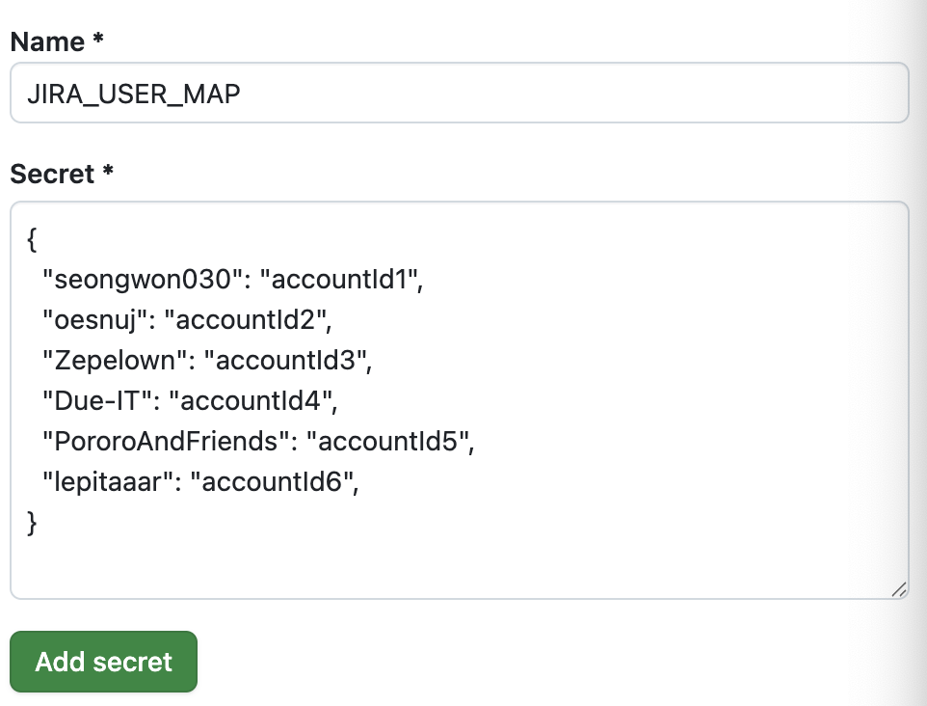
Task: Click the Secret field label
Action: pos(62,174)
